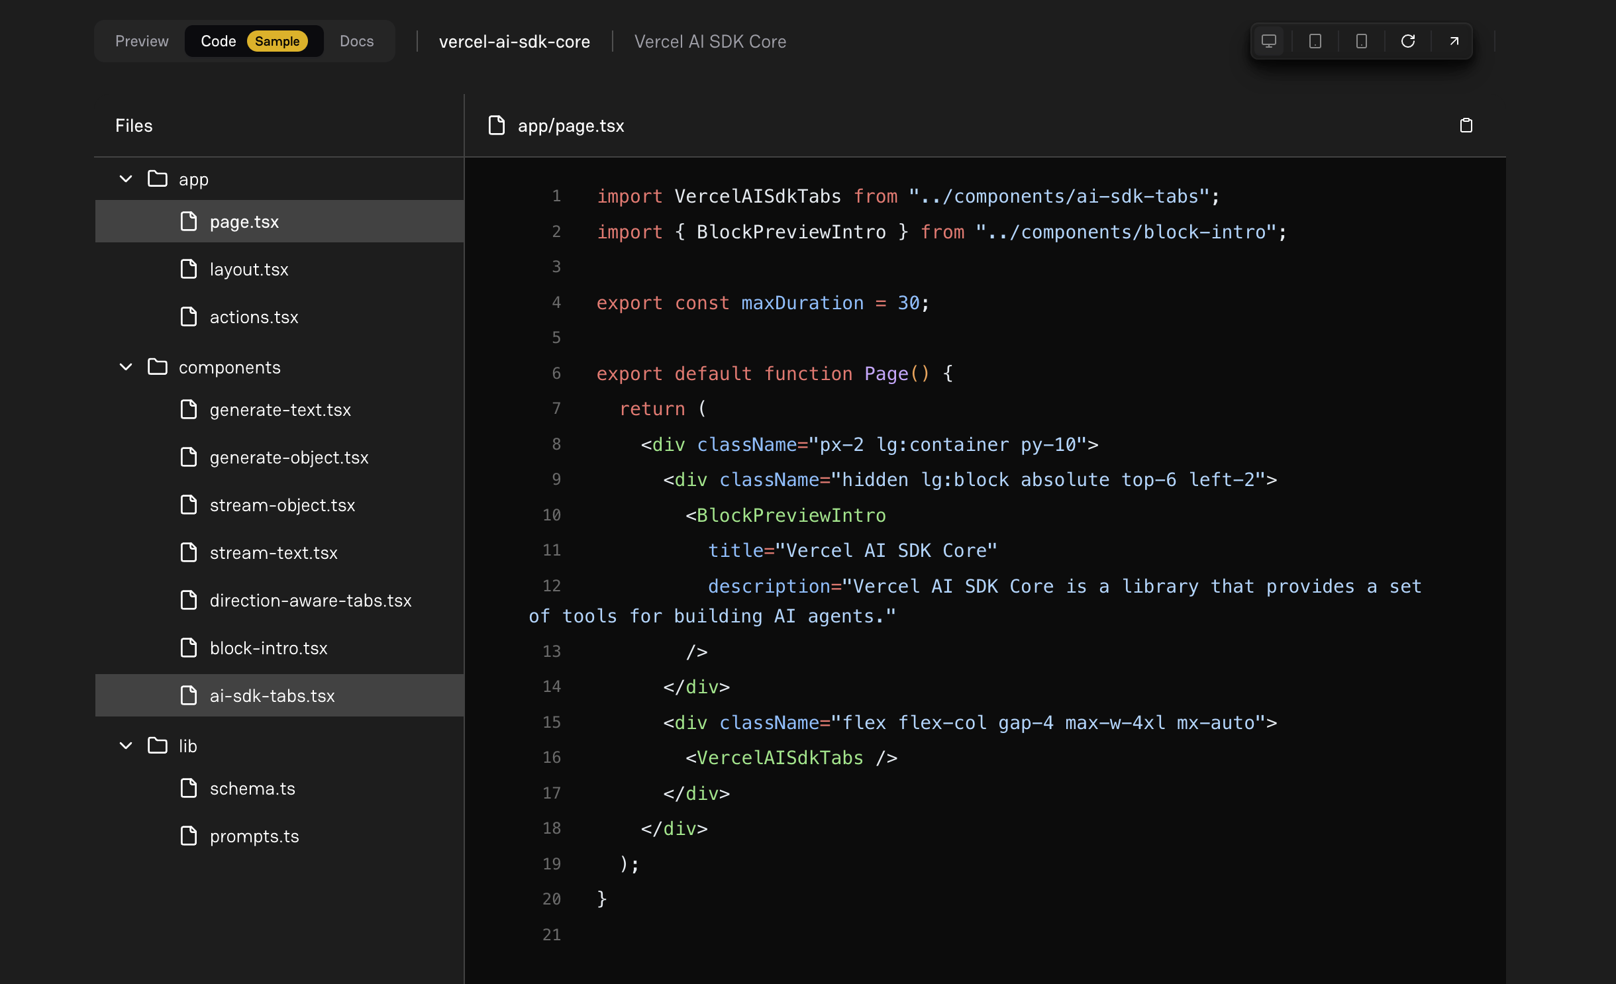Screen dimensions: 1616x984
Task: Open block-intro.tsx file
Action: (279, 648)
